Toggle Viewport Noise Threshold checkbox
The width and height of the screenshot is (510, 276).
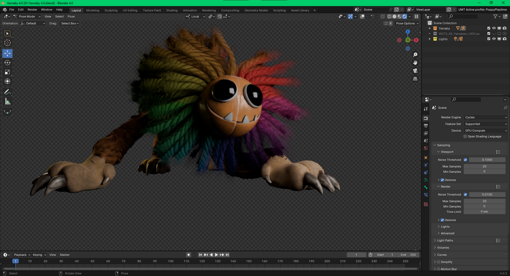coord(465,160)
